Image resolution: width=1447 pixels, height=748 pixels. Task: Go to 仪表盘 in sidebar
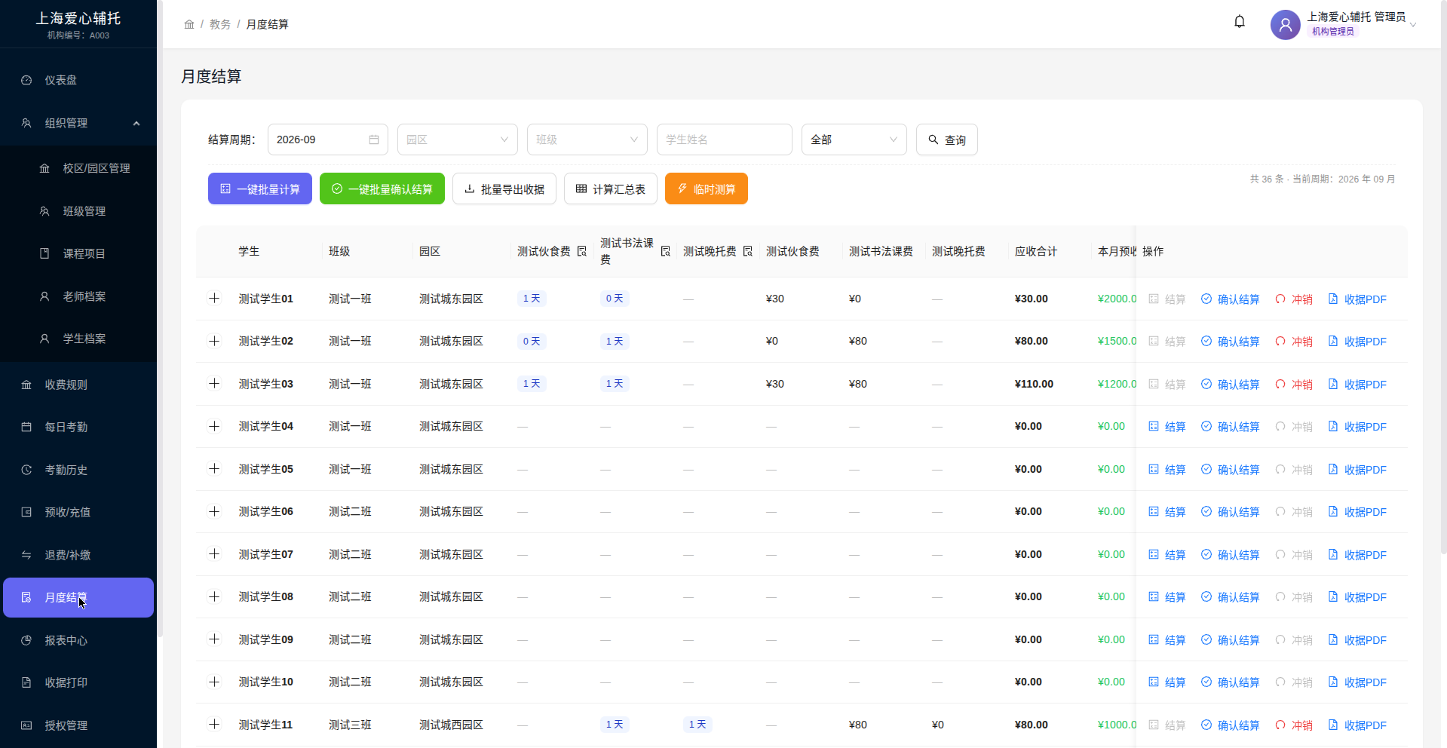[x=78, y=80]
